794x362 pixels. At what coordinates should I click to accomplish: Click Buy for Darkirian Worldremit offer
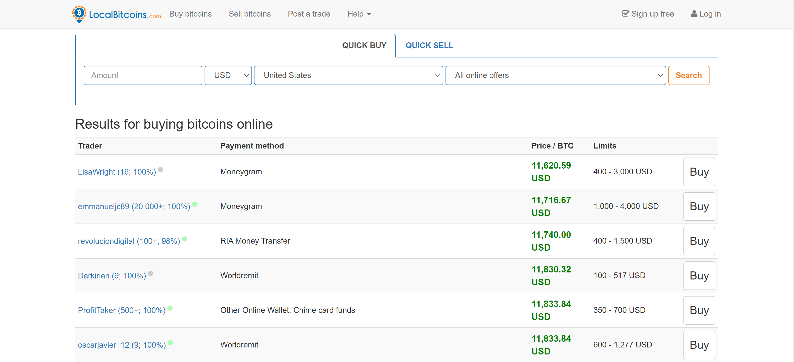point(699,275)
